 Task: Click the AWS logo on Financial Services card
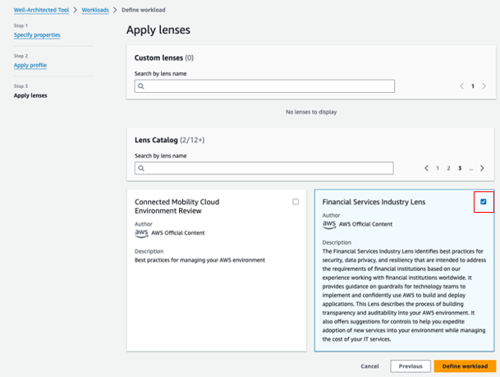point(328,224)
